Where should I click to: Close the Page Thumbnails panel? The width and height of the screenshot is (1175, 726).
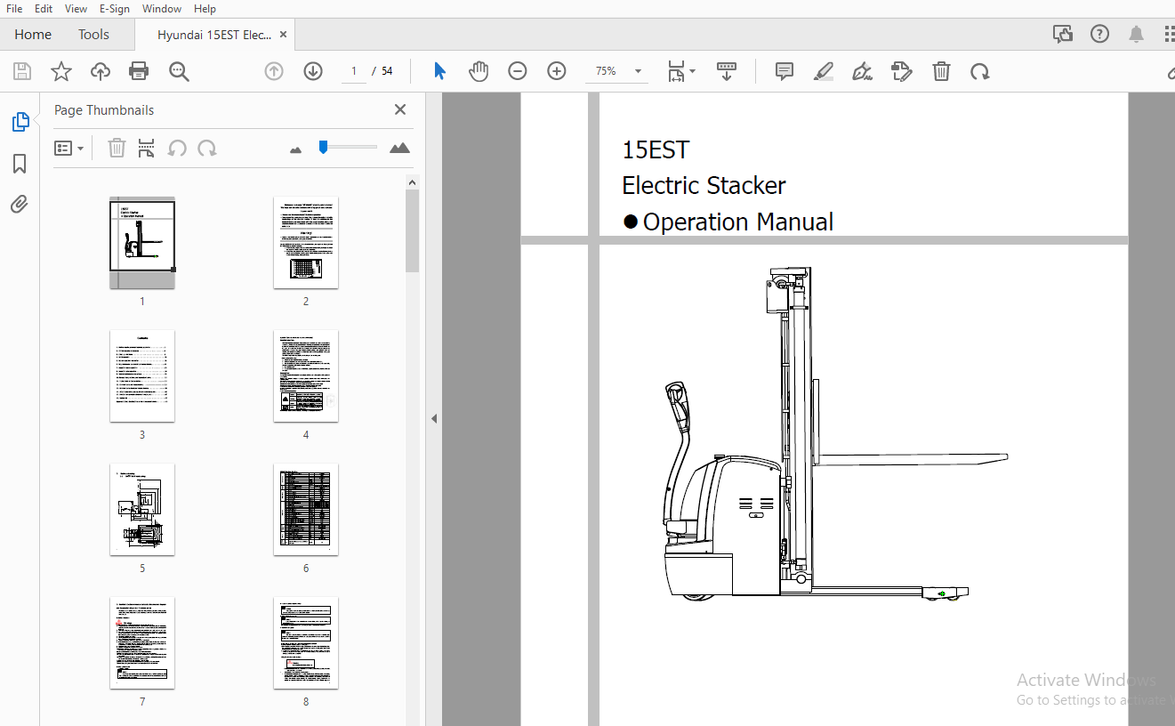(x=400, y=109)
